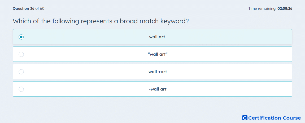Click the wall art answer text
This screenshot has height=123, width=305.
click(x=157, y=37)
